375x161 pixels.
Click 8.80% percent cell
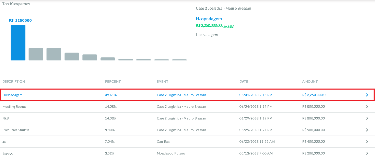coord(110,130)
